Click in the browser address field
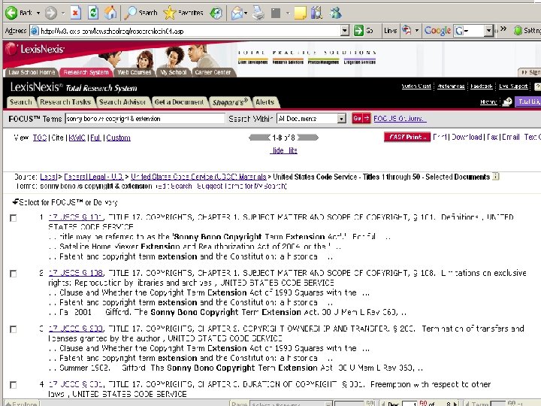541x406 pixels. (x=186, y=31)
